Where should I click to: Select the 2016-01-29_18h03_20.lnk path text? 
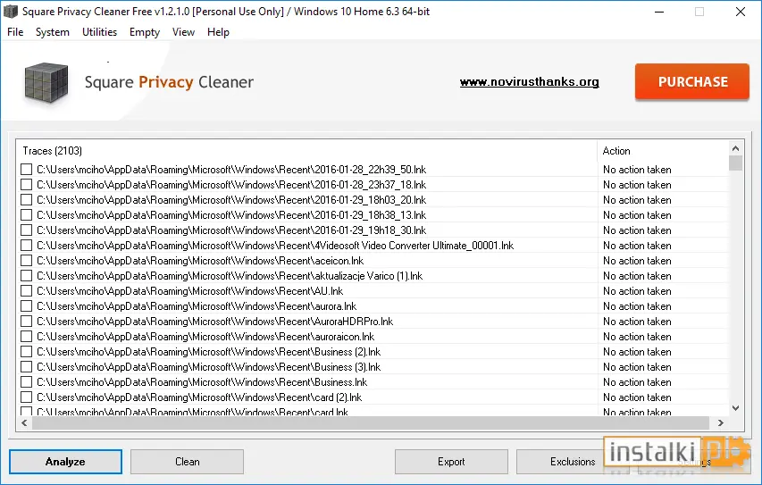pos(231,200)
